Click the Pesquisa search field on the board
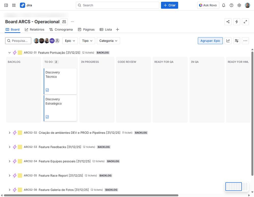This screenshot has width=254, height=197. tap(18, 41)
